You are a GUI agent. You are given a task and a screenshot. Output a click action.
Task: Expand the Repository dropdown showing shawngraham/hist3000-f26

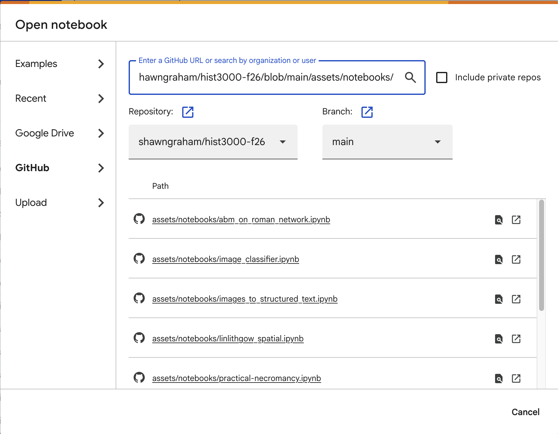(x=213, y=142)
